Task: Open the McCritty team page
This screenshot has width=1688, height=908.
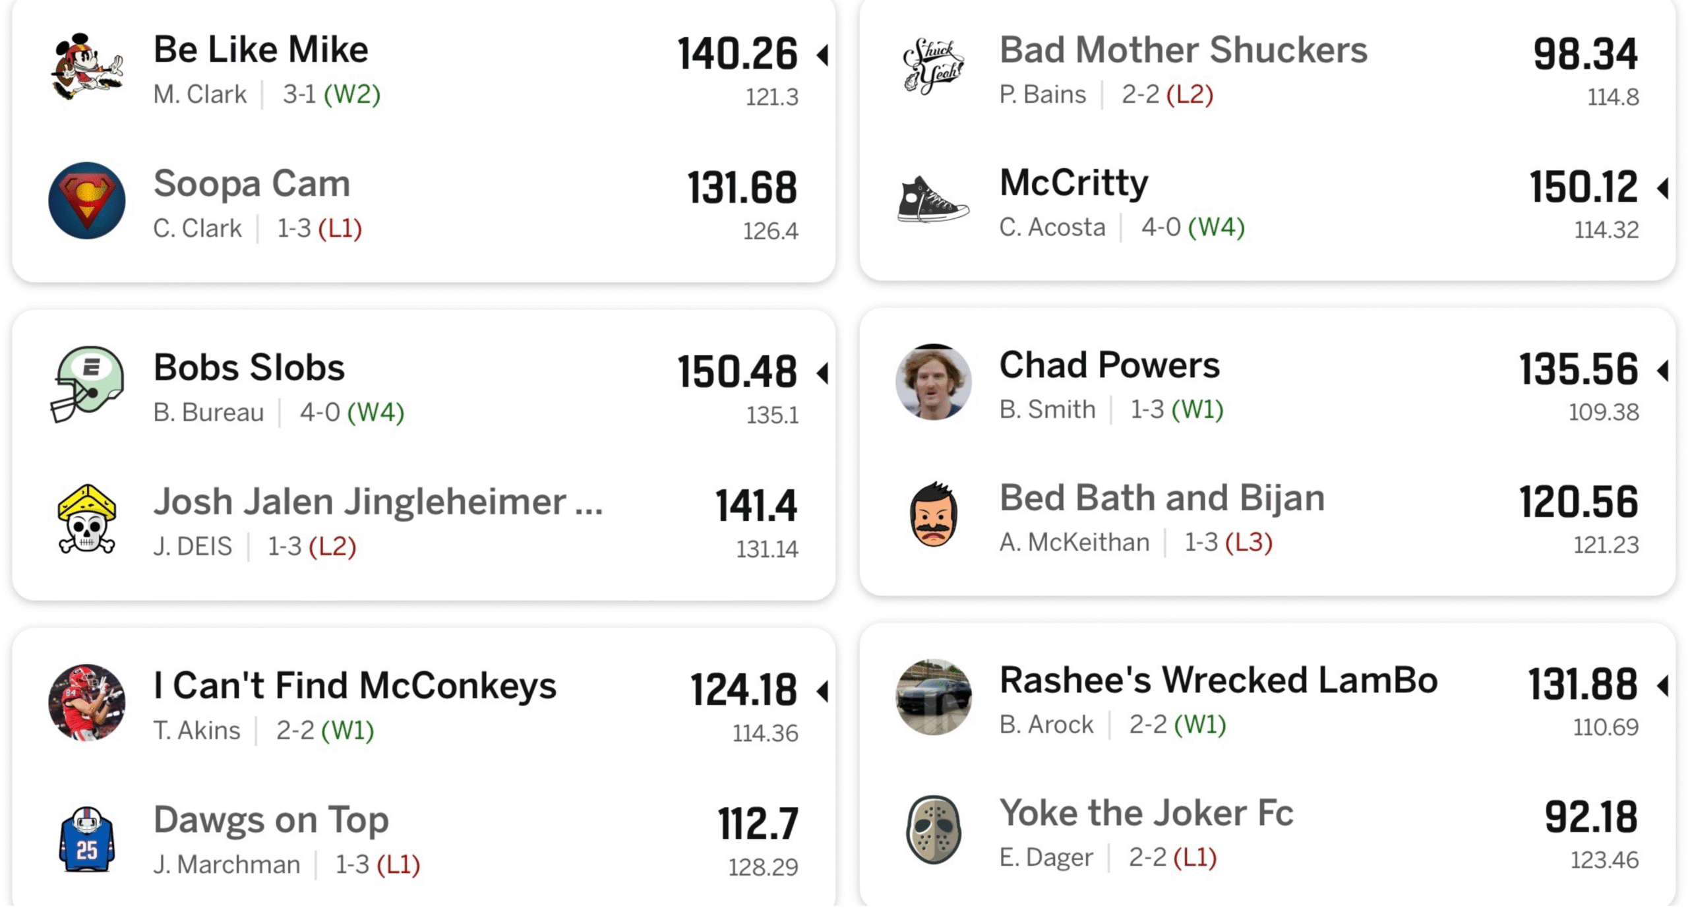Action: coord(1073,183)
